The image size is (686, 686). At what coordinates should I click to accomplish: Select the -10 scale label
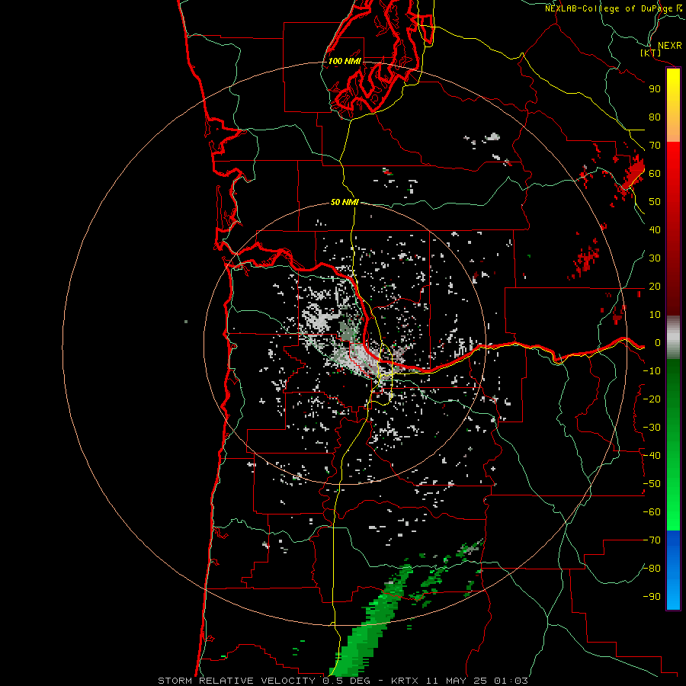coord(652,371)
